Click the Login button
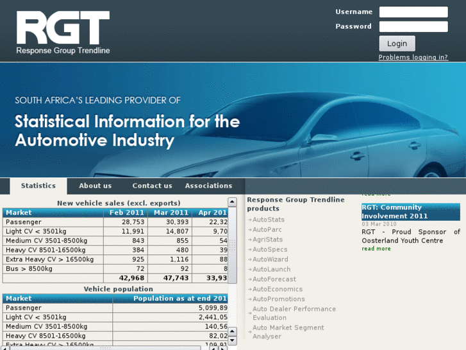Viewport: 466px width, 350px height. coord(397,44)
